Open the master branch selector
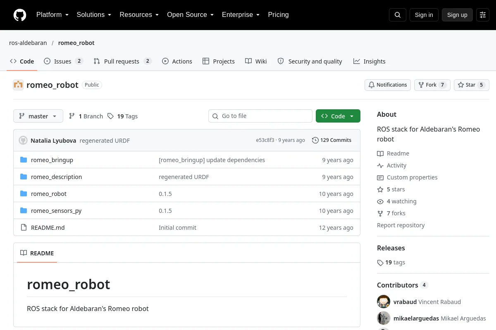This screenshot has height=330, width=496. [x=38, y=116]
